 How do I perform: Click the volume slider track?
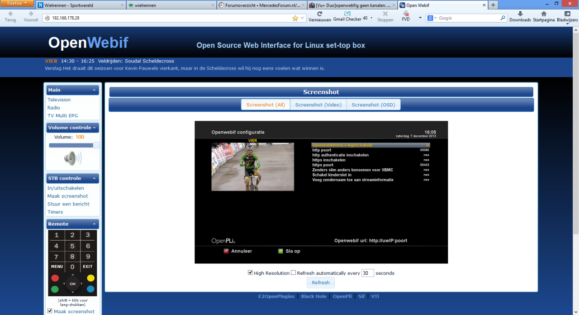pyautogui.click(x=71, y=145)
